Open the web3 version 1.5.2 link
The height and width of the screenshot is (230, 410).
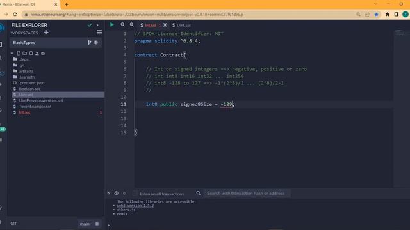coord(135,206)
